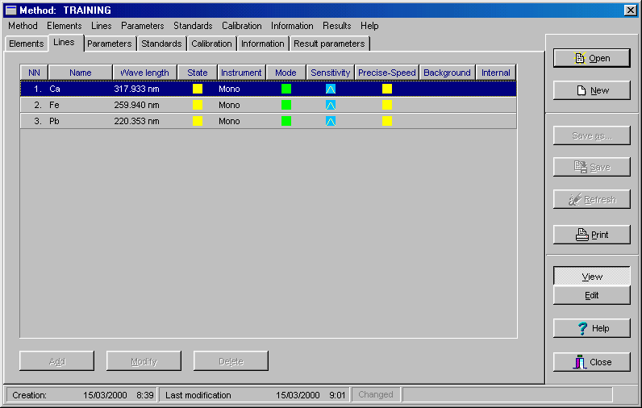Switch to the Elements tab

(26, 44)
